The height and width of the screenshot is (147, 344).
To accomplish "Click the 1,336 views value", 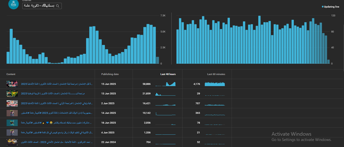I will pos(147,132).
